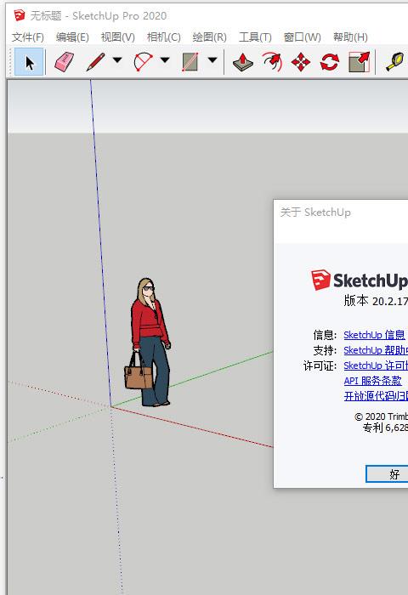The height and width of the screenshot is (595, 408).
Task: Select the Rotate tool
Action: click(330, 62)
